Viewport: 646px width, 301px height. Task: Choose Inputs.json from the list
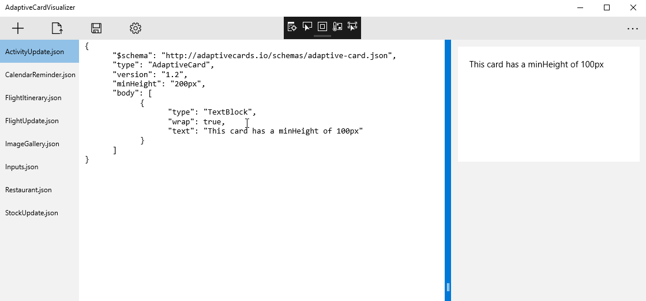point(40,166)
